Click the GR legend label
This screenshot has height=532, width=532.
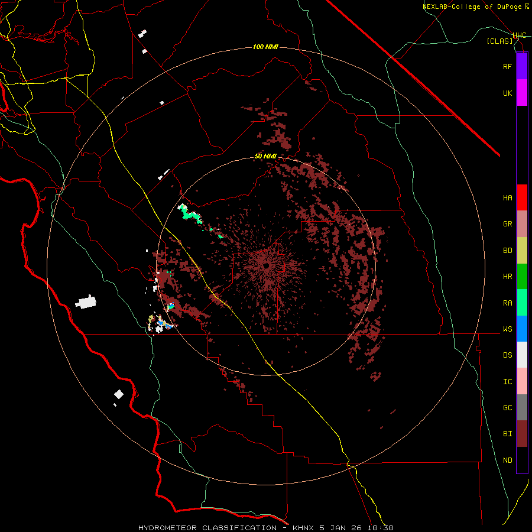point(507,224)
